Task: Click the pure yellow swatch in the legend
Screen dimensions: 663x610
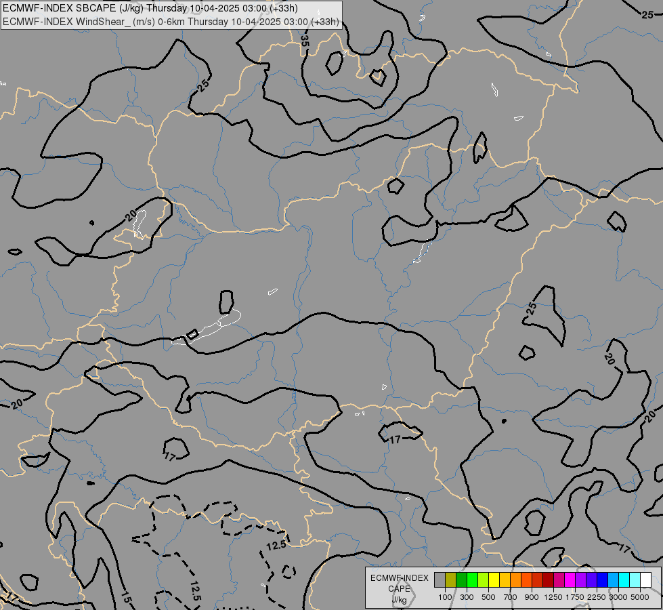Action: (x=494, y=580)
